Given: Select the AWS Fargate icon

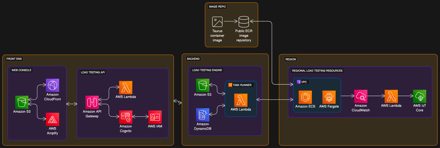Looking at the screenshot, I should point(329,97).
